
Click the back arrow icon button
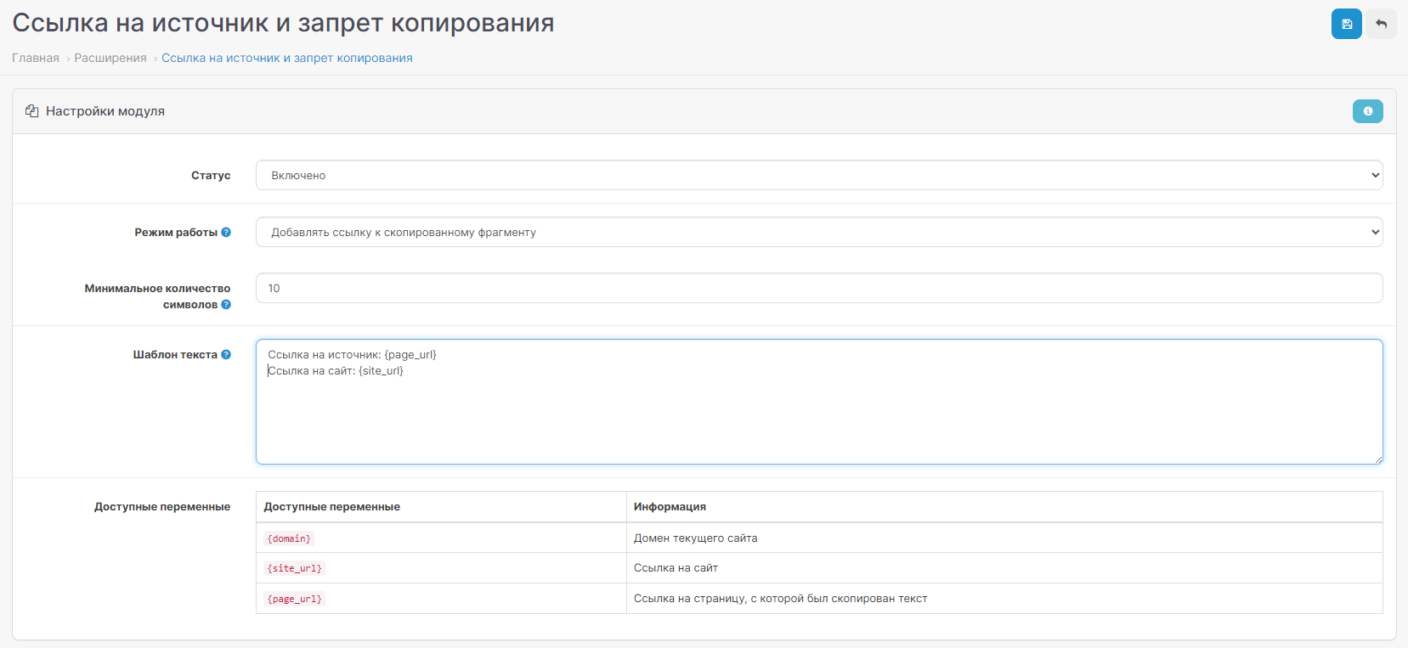(x=1381, y=24)
